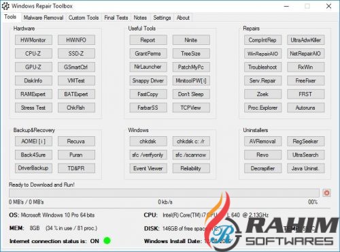Viewport: 340px width, 252px height.
Task: Open FarbarSS
Action: click(x=148, y=108)
